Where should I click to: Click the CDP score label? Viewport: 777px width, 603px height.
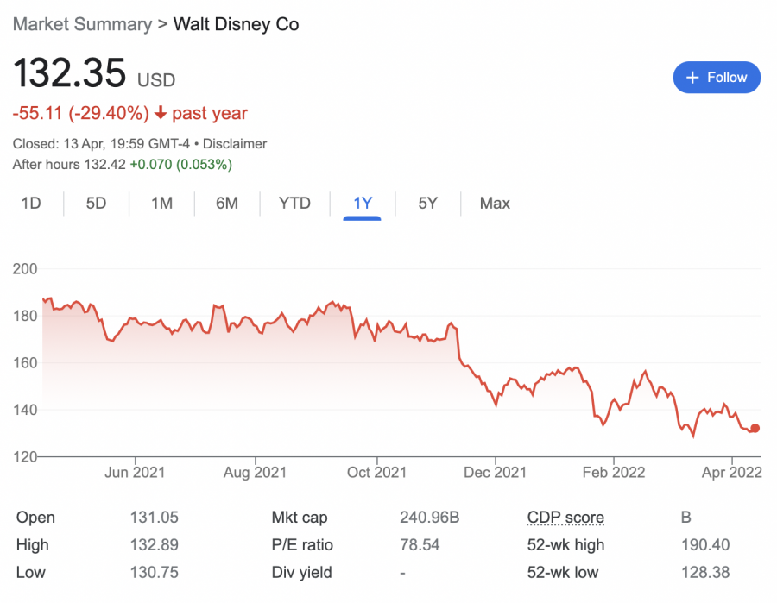565,518
